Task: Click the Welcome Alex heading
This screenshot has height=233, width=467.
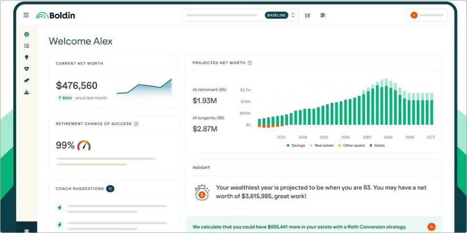Action: tap(81, 41)
